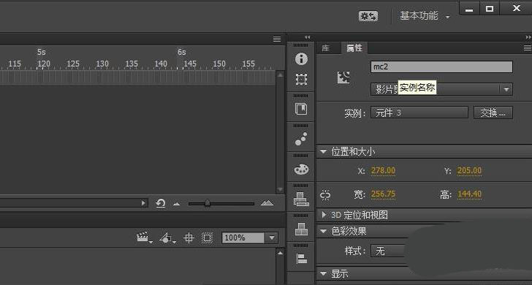
Task: Open the 基本功能 workspace dropdown
Action: pyautogui.click(x=425, y=16)
